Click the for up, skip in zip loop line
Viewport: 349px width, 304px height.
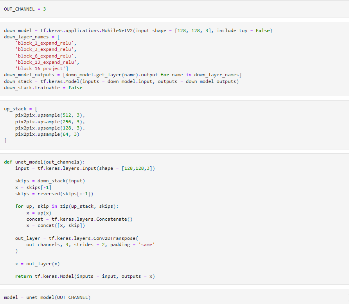(x=67, y=206)
